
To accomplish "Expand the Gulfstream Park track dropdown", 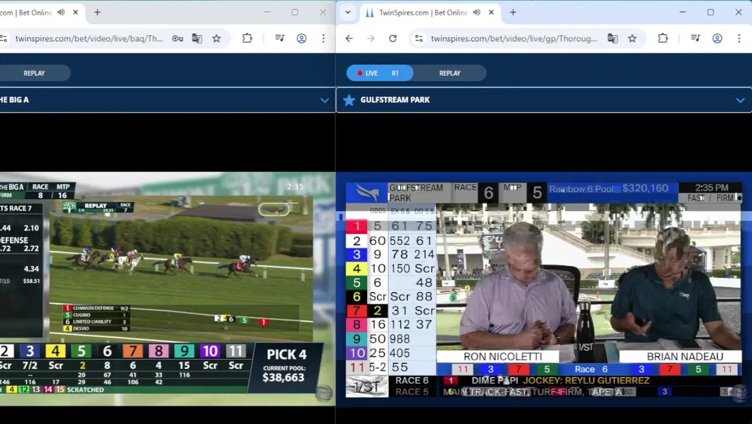I will pos(740,100).
